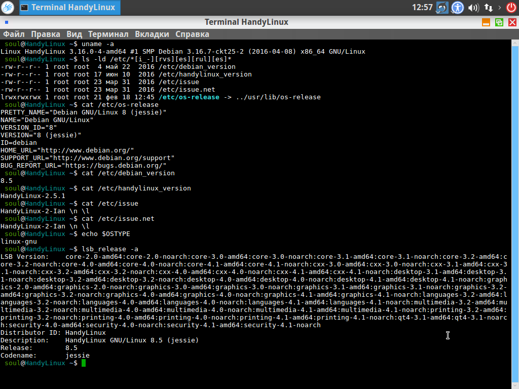Click the 'Description:' HandyLinux GNU/Linux line
Image resolution: width=519 pixels, height=389 pixels.
[100, 340]
